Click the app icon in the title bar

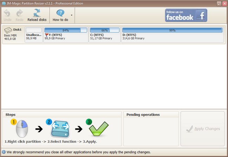pyautogui.click(x=4, y=3)
